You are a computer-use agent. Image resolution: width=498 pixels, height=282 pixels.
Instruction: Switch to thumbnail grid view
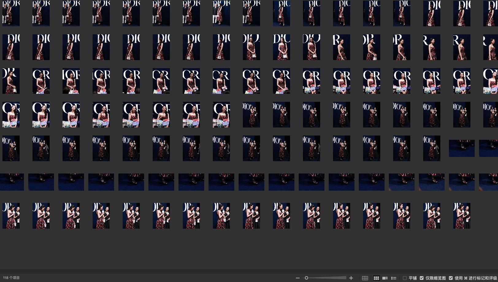[x=376, y=278]
